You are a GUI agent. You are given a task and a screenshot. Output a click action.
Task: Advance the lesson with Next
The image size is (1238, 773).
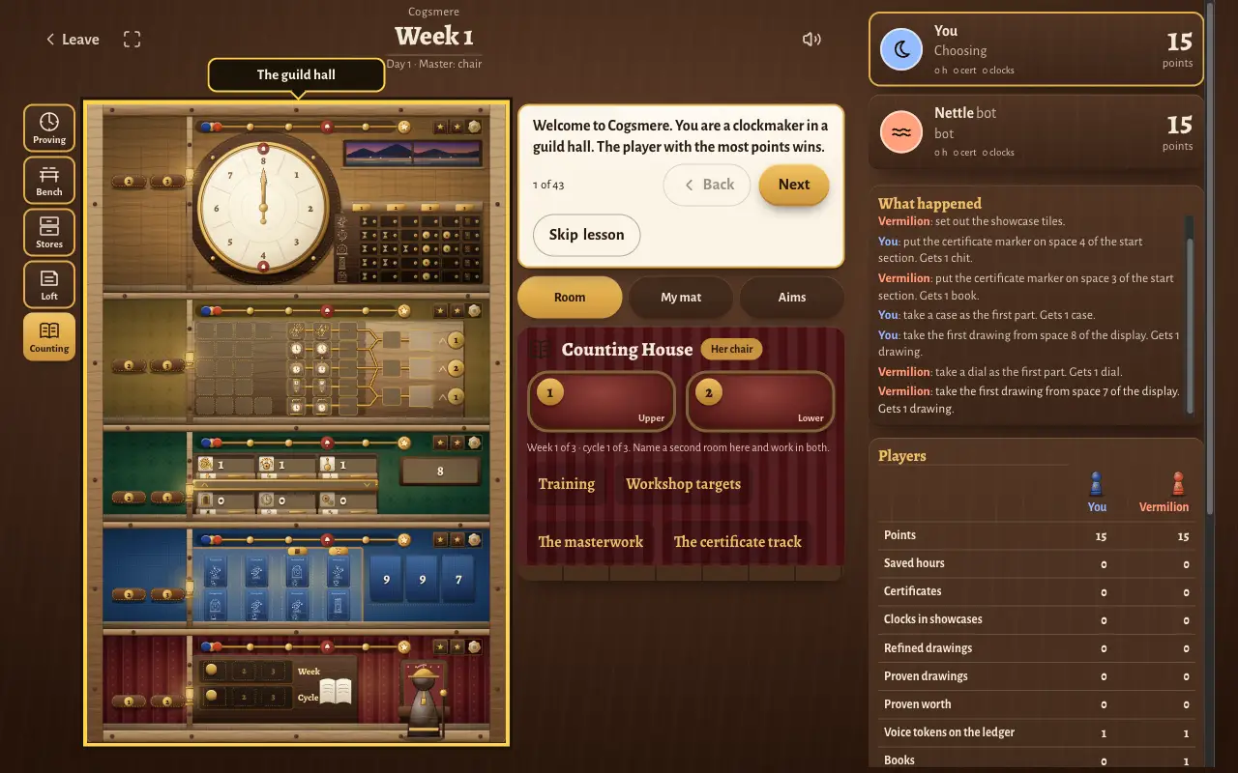point(794,185)
